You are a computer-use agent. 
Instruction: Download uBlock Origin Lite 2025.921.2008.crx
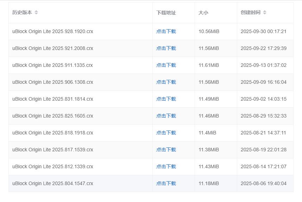[166, 48]
